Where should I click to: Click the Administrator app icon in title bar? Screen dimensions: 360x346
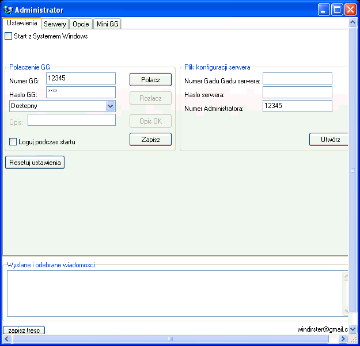(8, 10)
